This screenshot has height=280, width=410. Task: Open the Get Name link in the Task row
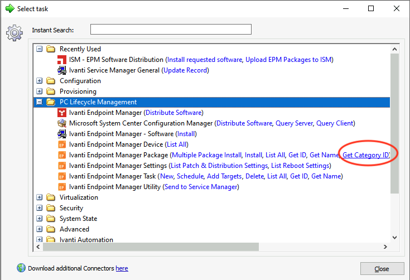326,176
